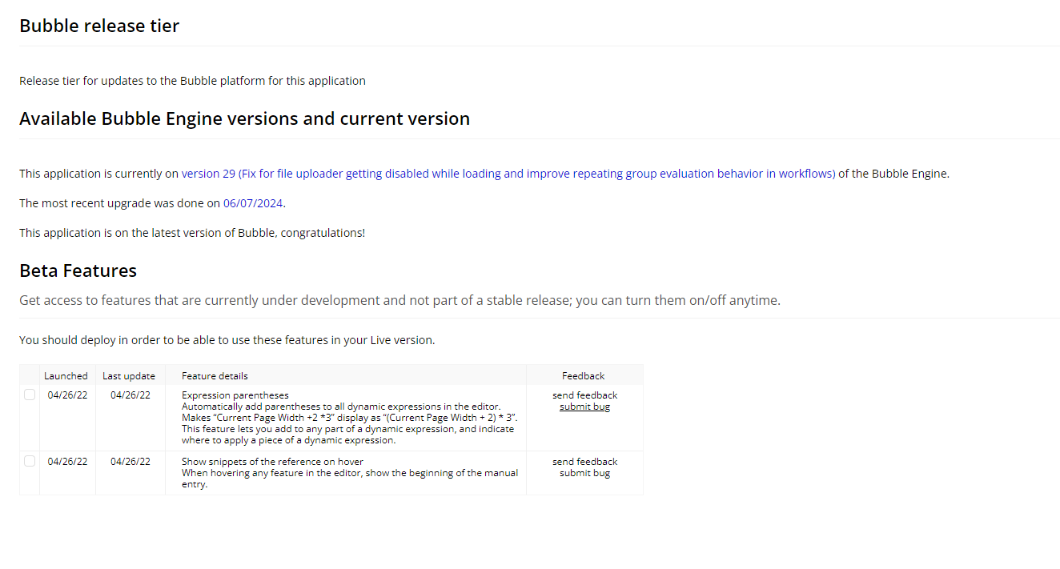Image resolution: width=1060 pixels, height=569 pixels.
Task: Select the Bubble release tier heading
Action: pos(99,26)
